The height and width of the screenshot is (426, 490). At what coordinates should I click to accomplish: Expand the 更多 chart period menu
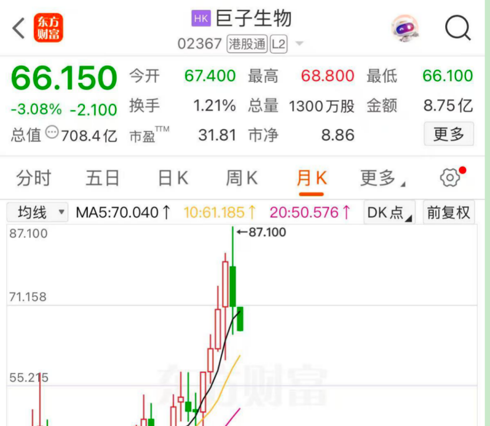[382, 178]
